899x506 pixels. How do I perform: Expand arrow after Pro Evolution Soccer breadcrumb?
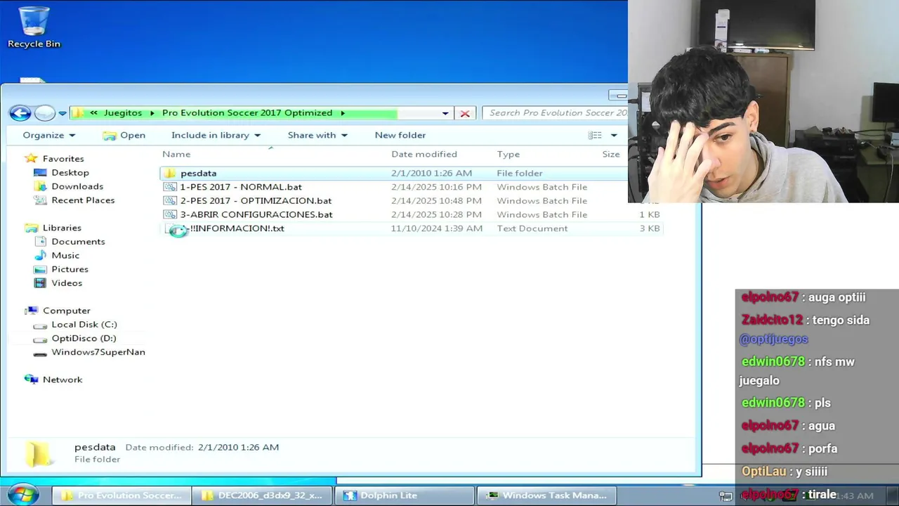click(343, 112)
